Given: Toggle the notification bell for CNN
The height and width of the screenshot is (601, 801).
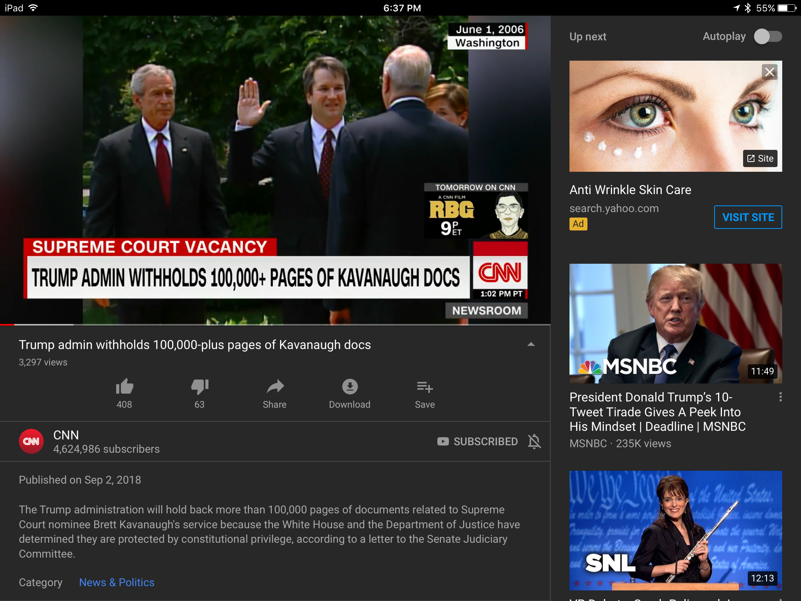Looking at the screenshot, I should coord(534,441).
